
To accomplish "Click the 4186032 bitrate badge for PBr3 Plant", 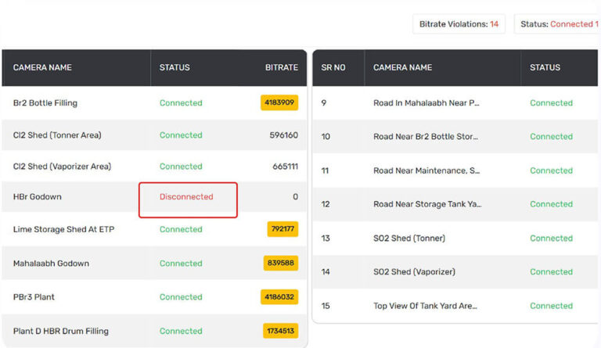I will click(279, 297).
